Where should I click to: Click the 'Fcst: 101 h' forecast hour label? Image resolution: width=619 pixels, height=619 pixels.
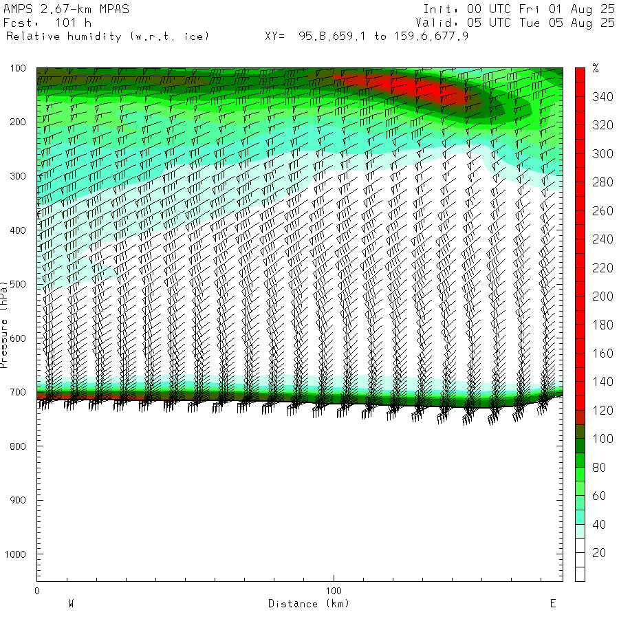coord(47,23)
